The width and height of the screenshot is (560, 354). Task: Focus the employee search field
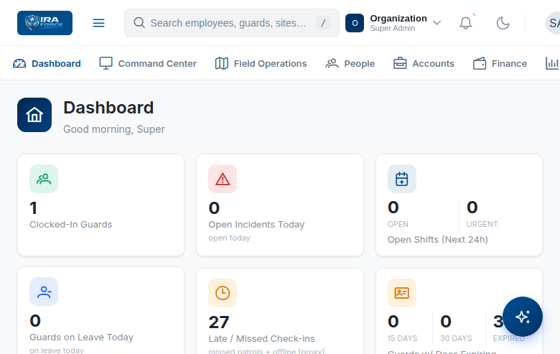pyautogui.click(x=231, y=23)
